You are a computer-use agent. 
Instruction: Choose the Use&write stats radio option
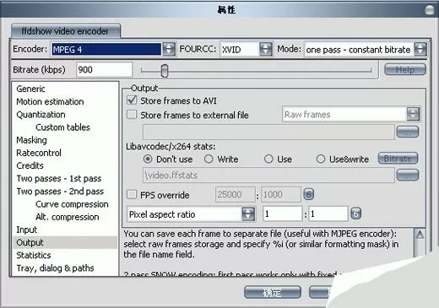[x=321, y=159]
